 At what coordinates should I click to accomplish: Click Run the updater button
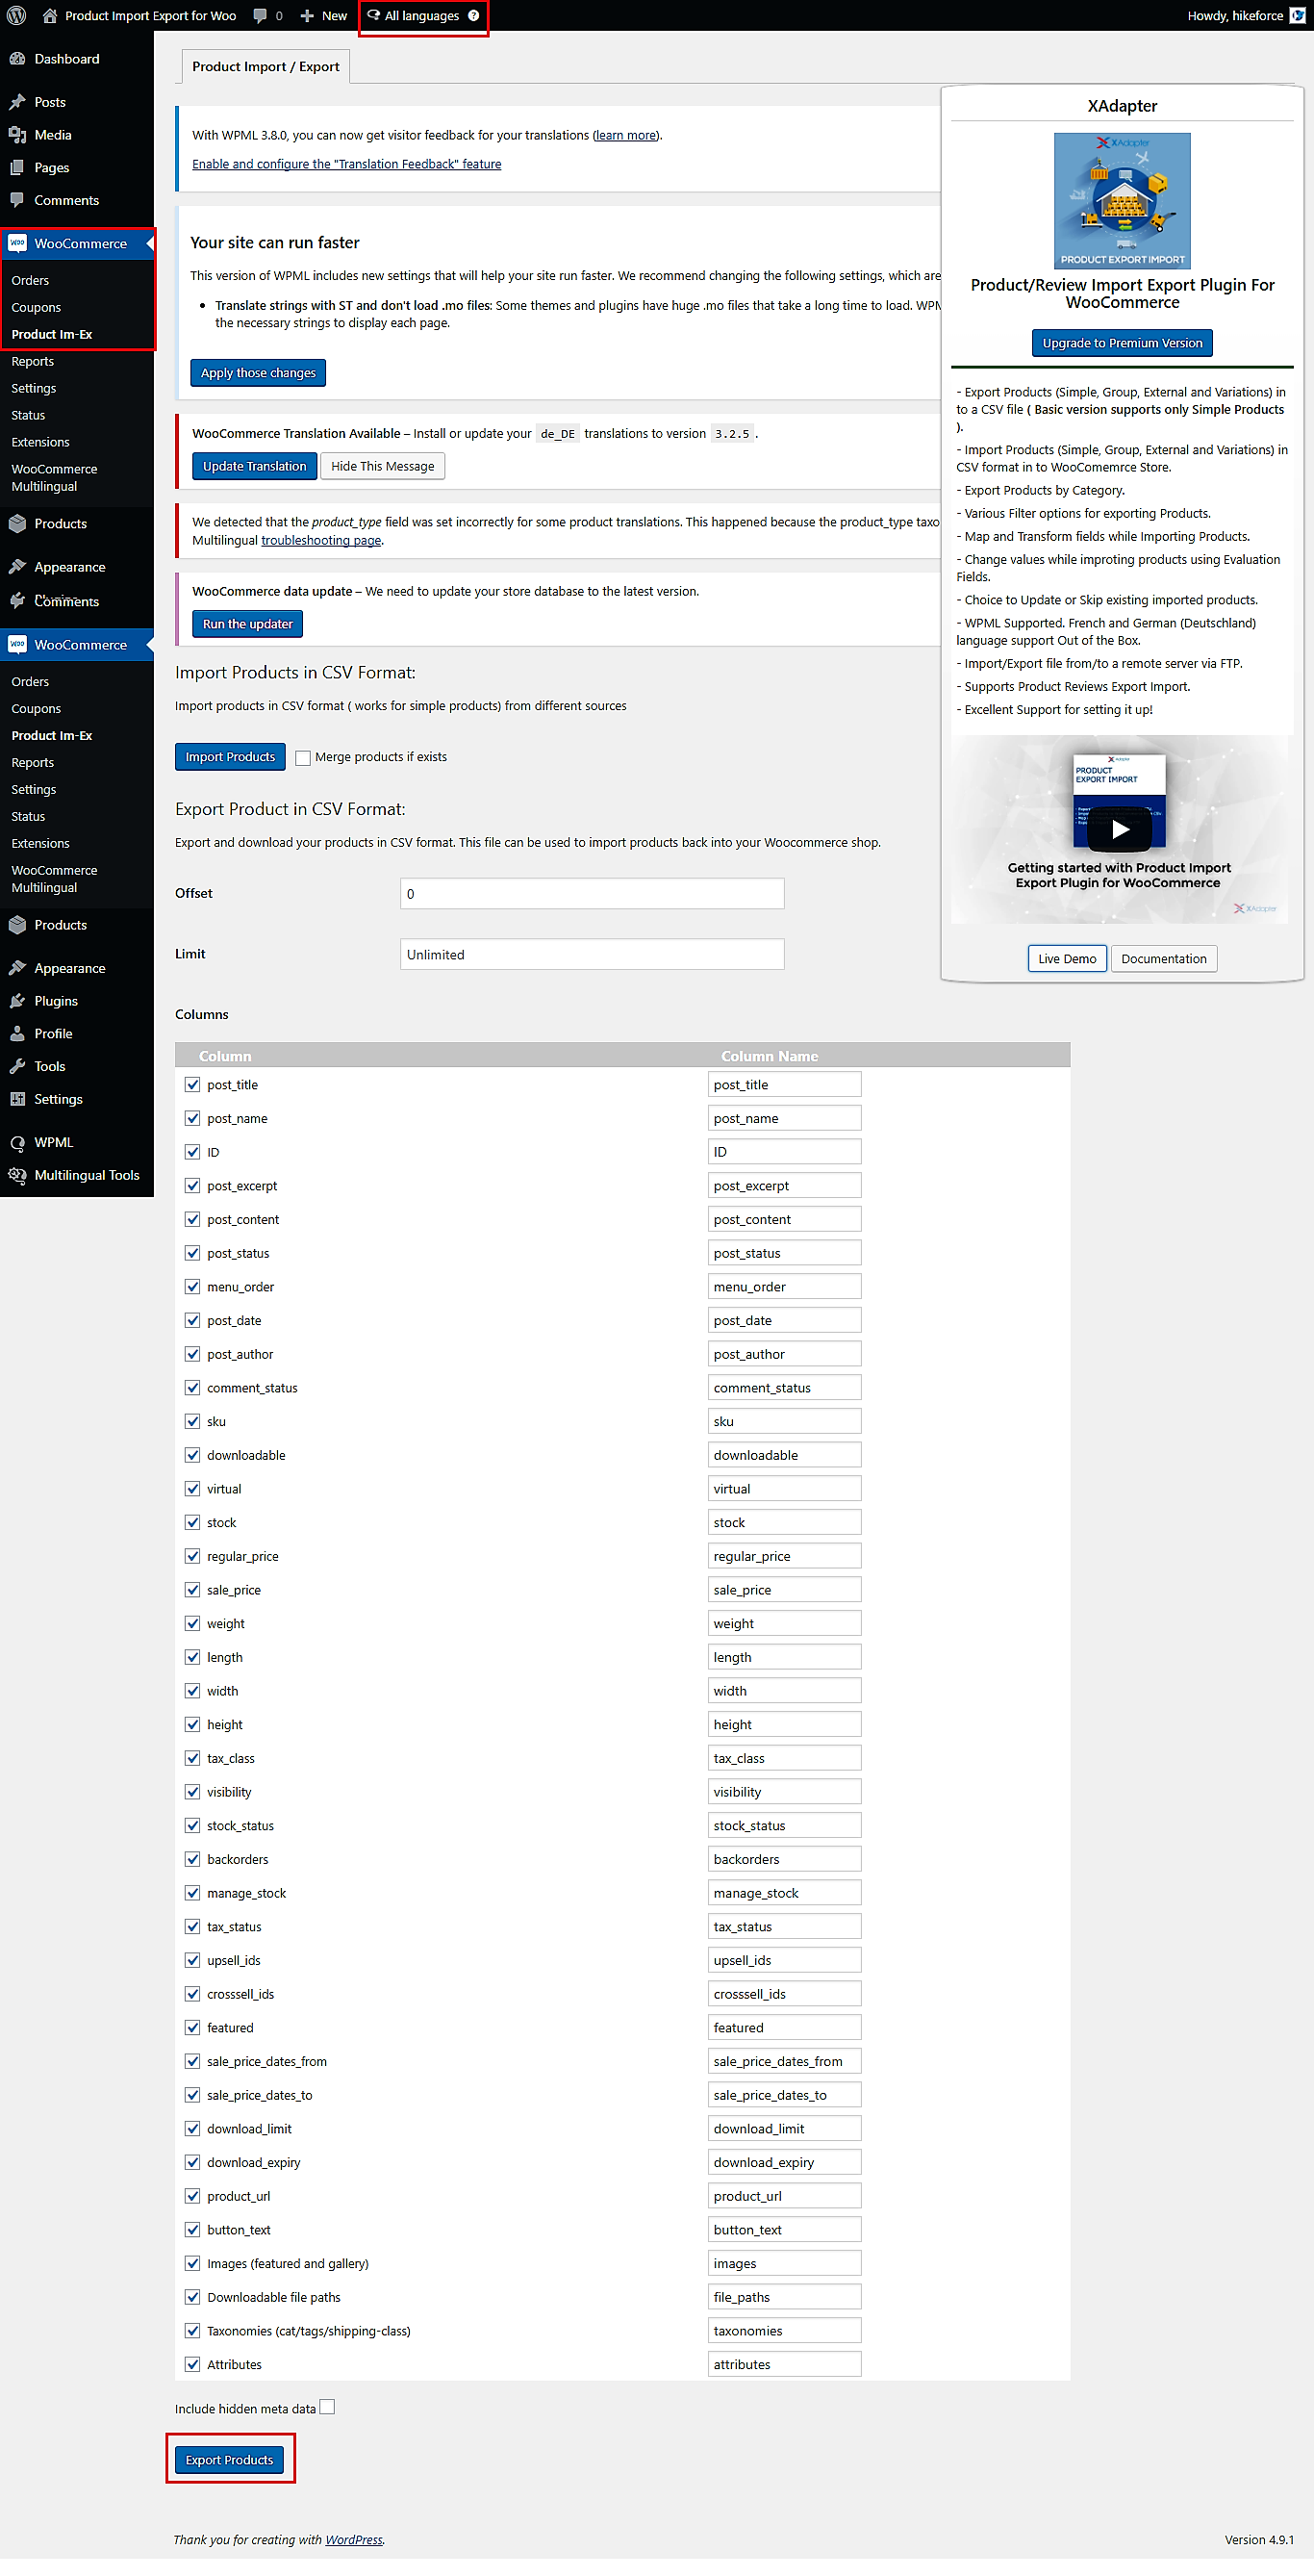247,624
